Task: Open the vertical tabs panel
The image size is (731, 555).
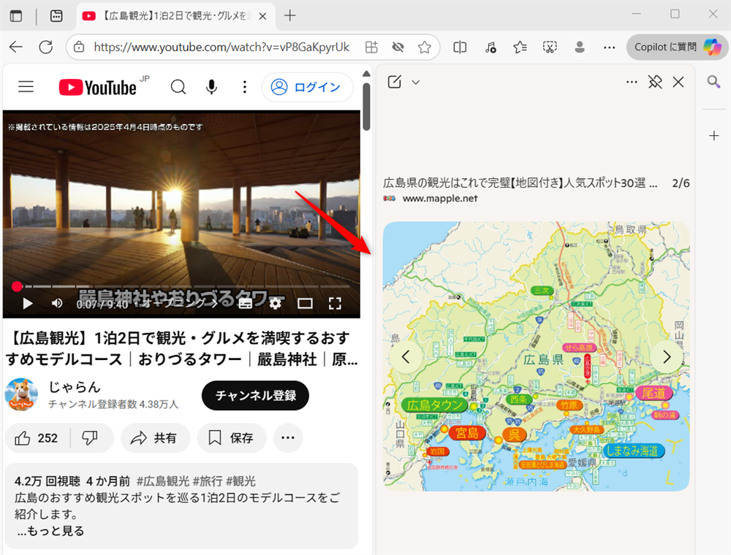Action: click(x=16, y=15)
